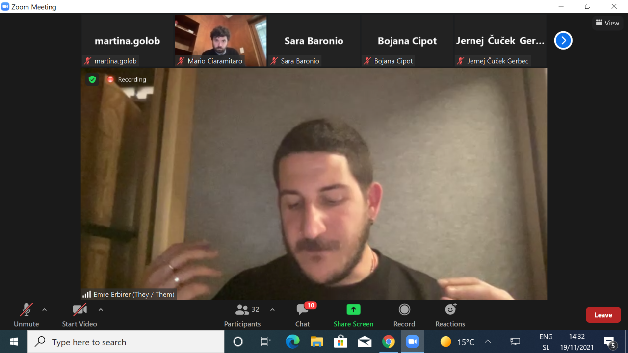Start Video camera button
Viewport: 628px width, 353px height.
tap(79, 315)
